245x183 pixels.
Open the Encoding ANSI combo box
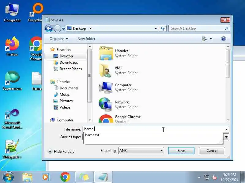coord(141,151)
